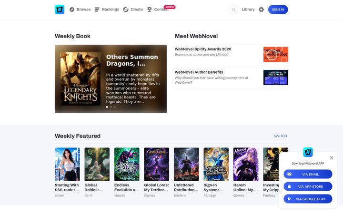
Task: Click the Spirity Awards 2026 orange thumbnail
Action: click(276, 54)
